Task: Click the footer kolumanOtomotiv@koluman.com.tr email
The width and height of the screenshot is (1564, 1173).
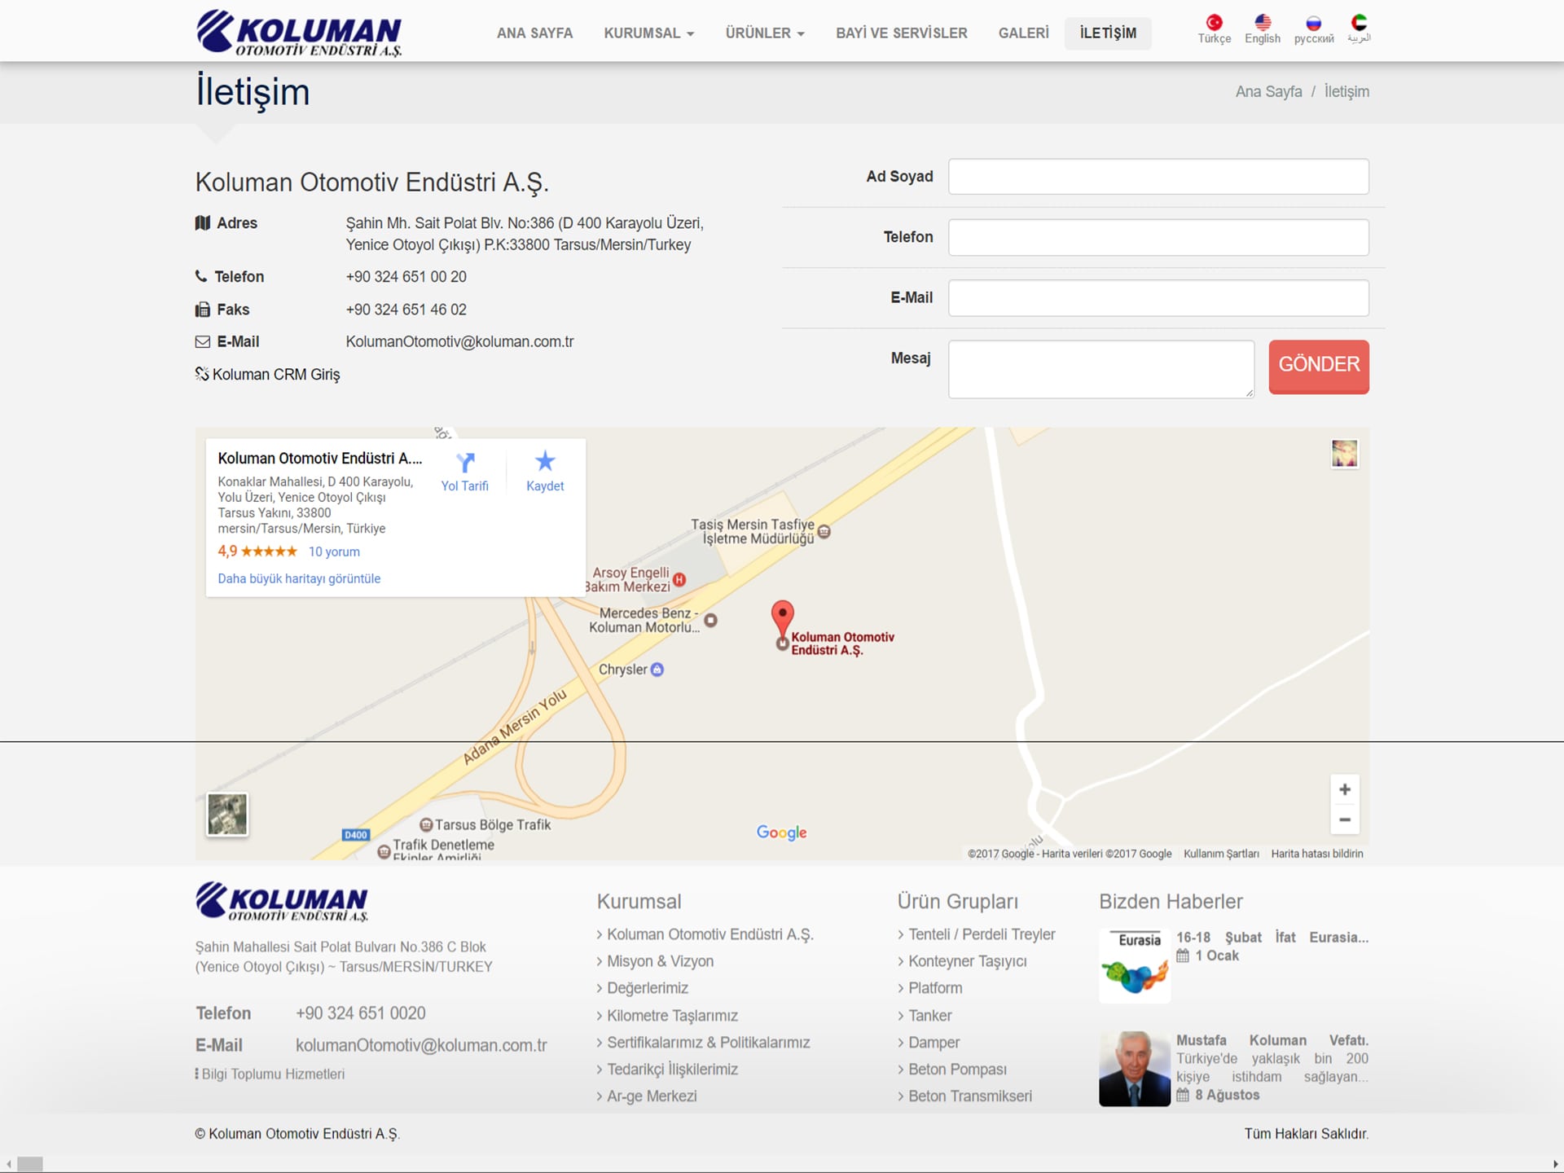Action: pos(421,1045)
